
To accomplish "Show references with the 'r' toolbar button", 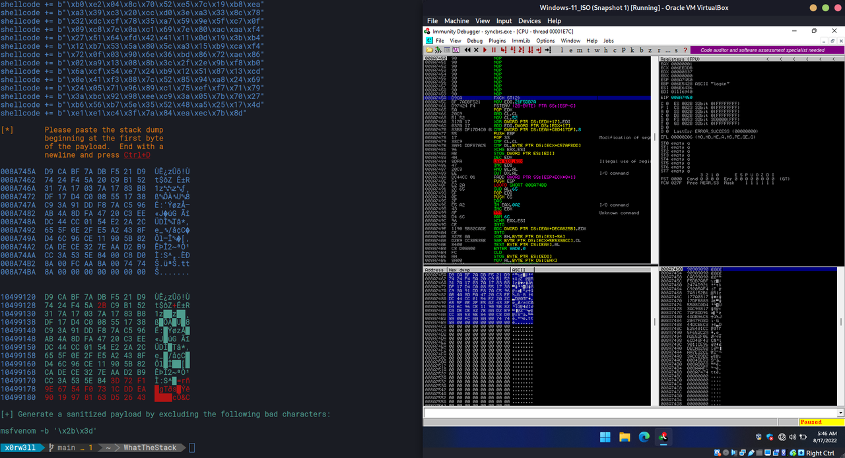I will (x=659, y=50).
